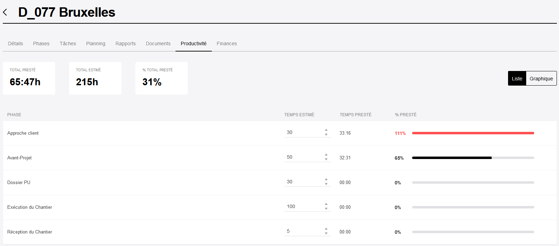
Task: Open the Finances tab
Action: (x=227, y=43)
